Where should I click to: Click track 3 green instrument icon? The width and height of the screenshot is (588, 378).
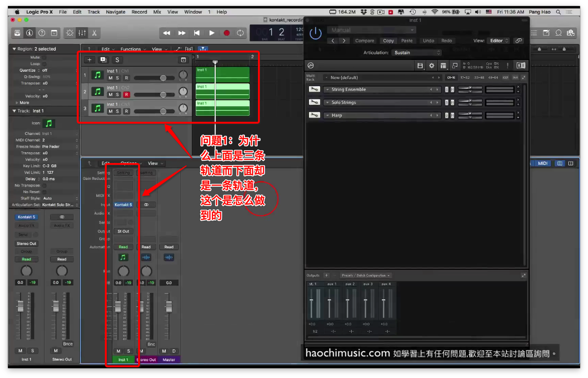coord(97,108)
